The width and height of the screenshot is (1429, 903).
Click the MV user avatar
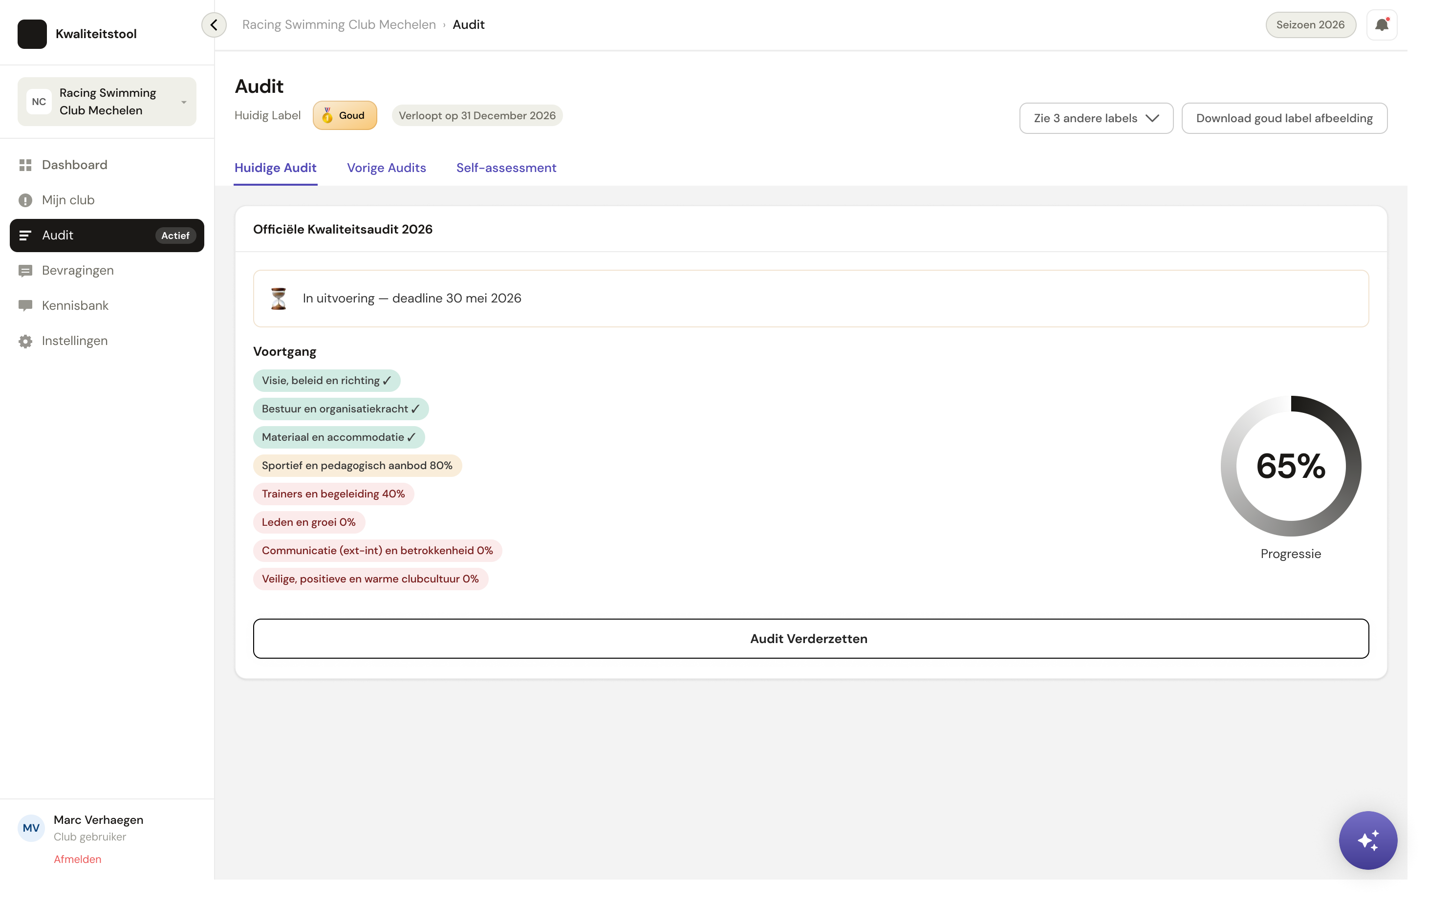point(31,828)
